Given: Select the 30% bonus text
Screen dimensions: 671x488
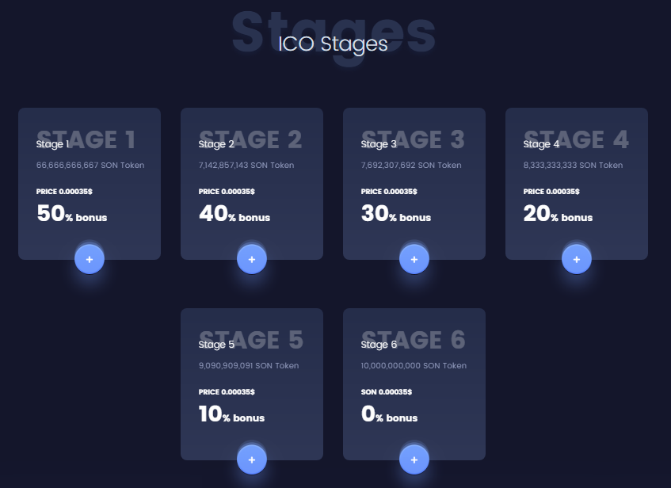Looking at the screenshot, I should tap(396, 215).
